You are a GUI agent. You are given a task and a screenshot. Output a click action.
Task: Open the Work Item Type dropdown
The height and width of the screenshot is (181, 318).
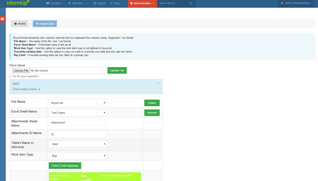(x=77, y=156)
